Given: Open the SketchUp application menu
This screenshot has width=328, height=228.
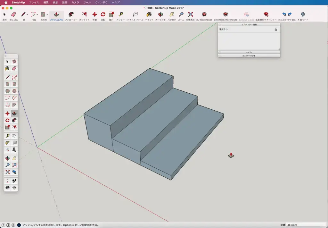Looking at the screenshot, I should click(18, 3).
